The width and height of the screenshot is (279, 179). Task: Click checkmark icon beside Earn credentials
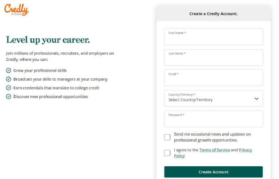(8, 88)
